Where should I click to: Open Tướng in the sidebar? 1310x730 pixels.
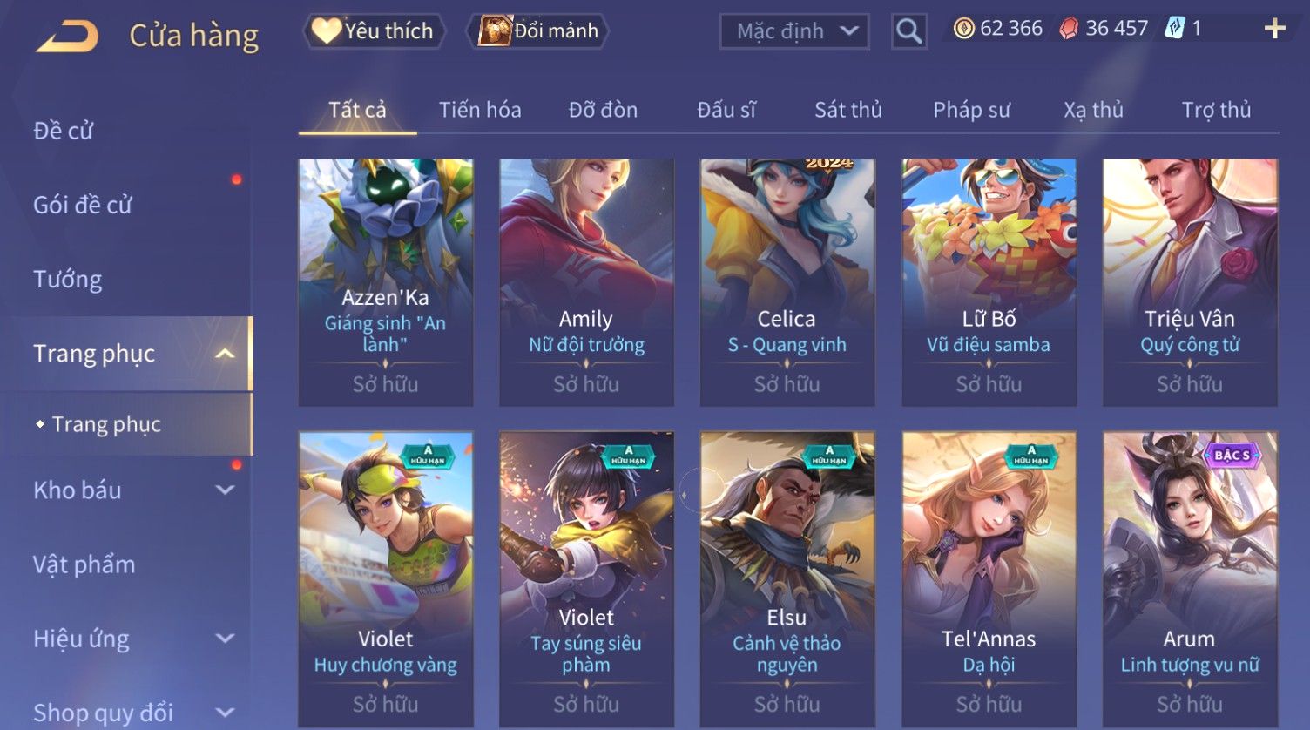click(68, 279)
